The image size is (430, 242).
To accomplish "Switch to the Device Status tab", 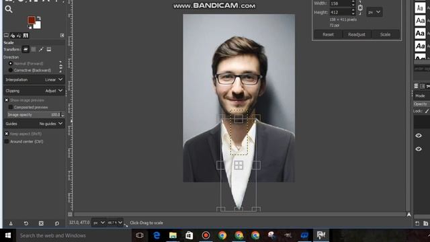I will pos(13,36).
